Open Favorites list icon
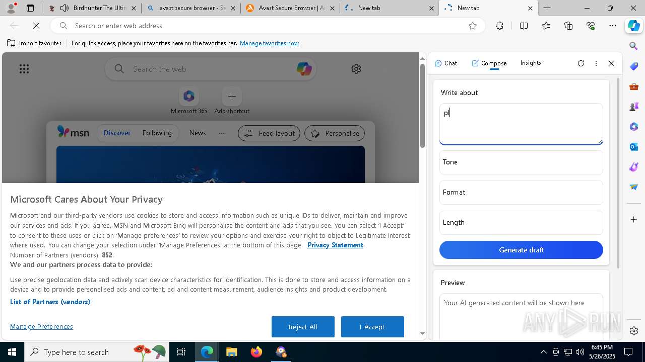Screen dimensions: 645x362 (546, 26)
